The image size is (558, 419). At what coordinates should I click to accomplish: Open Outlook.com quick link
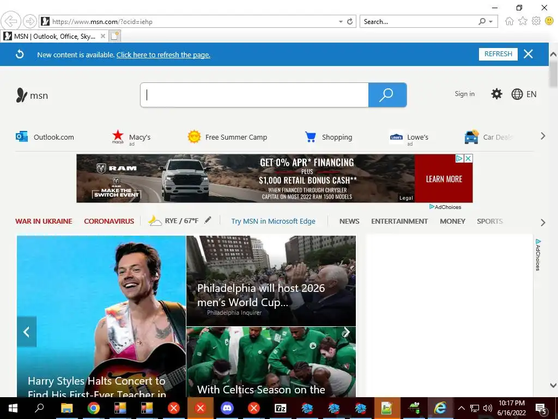coord(45,137)
